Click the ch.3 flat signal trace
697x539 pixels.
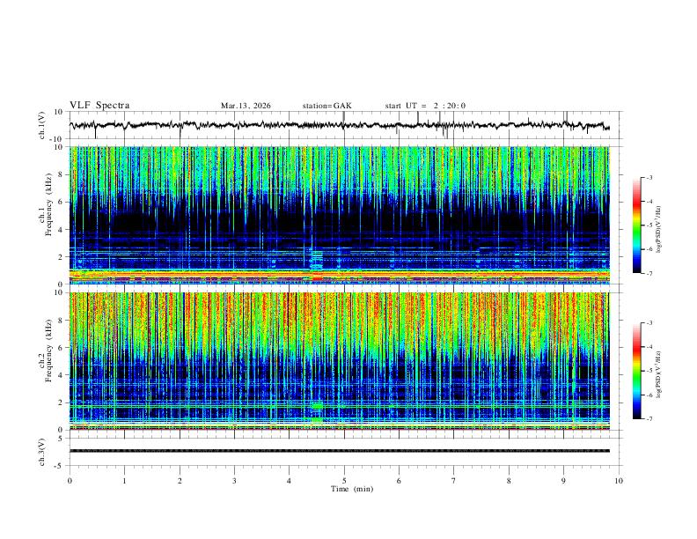[x=340, y=451]
